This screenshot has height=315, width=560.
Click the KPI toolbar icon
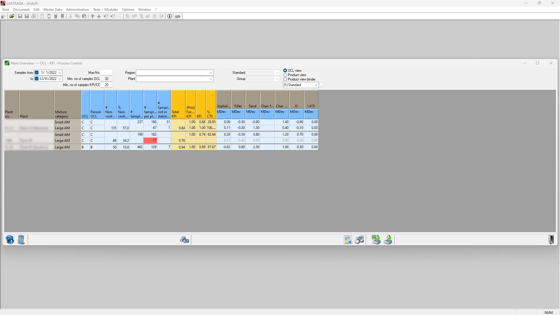pyautogui.click(x=178, y=16)
